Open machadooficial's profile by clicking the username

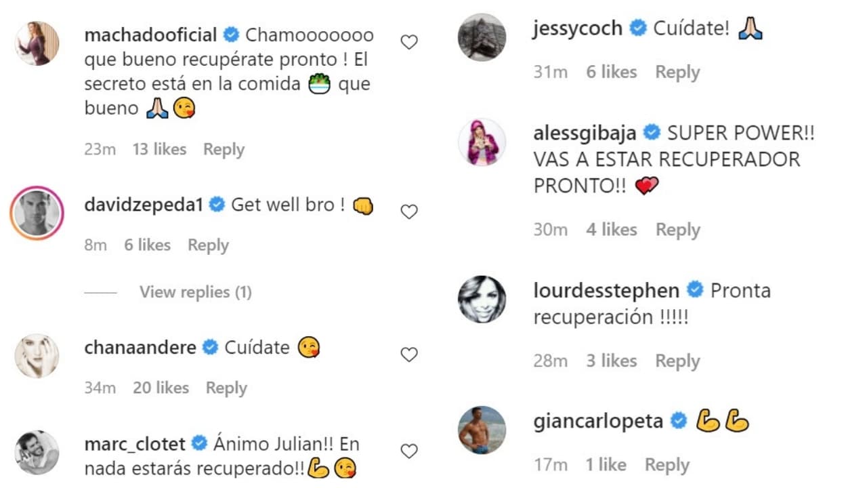click(150, 34)
